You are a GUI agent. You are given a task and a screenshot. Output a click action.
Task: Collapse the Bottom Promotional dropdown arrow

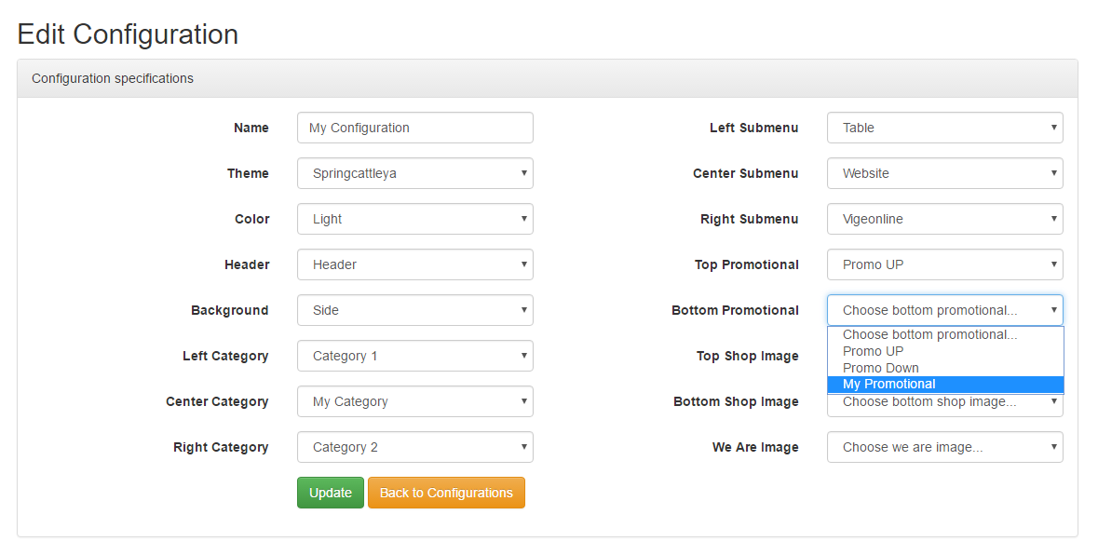[x=1053, y=310]
